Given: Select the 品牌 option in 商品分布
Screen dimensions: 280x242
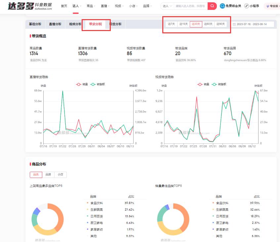Looking at the screenshot, I should [48, 175].
